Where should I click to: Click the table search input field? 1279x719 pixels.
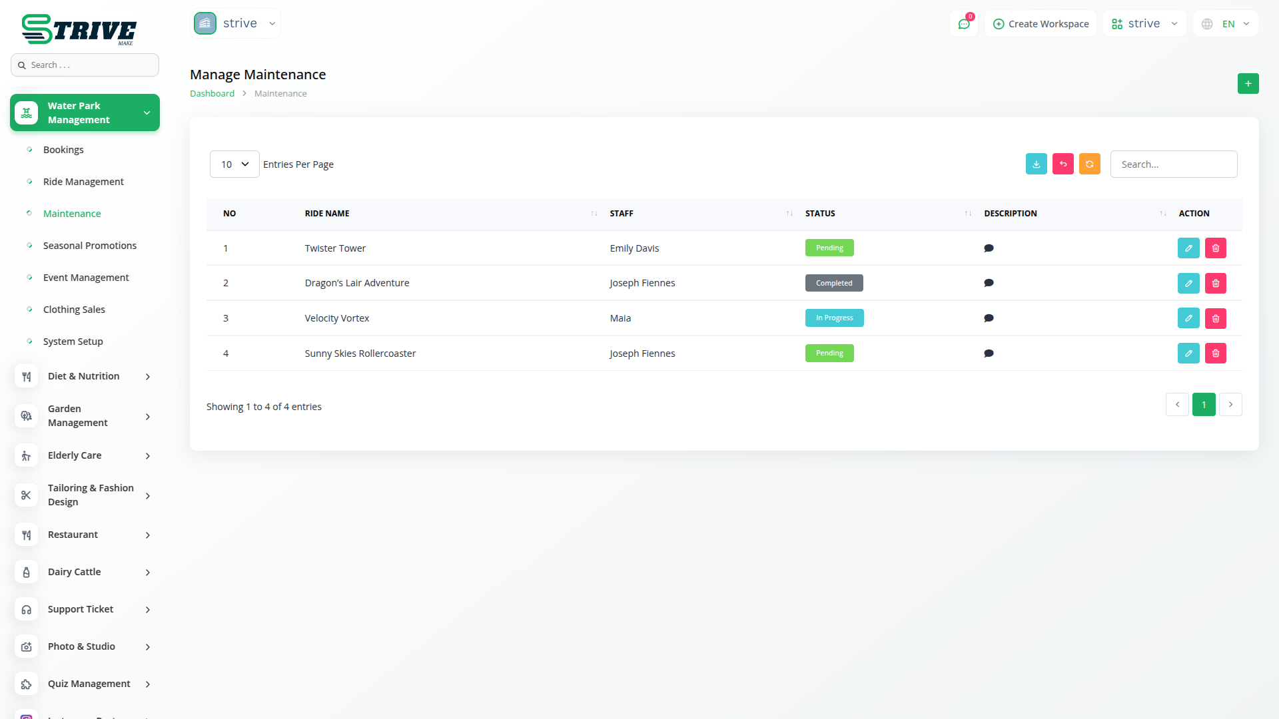(1173, 164)
